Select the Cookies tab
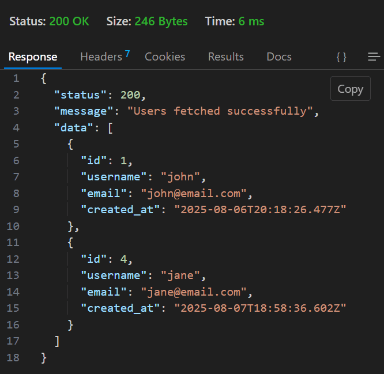Image resolution: width=384 pixels, height=374 pixels. (x=165, y=57)
